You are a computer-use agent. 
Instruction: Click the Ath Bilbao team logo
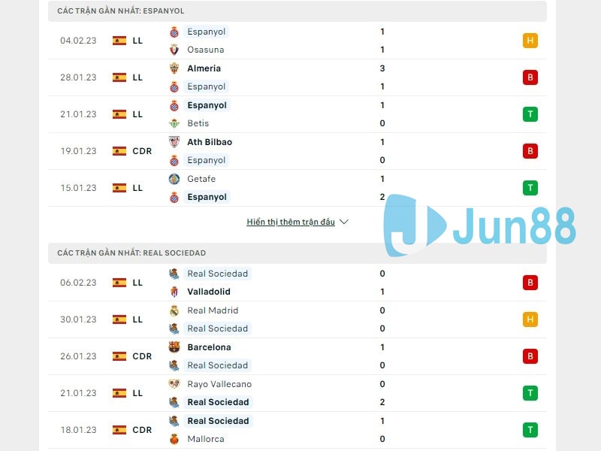[173, 142]
